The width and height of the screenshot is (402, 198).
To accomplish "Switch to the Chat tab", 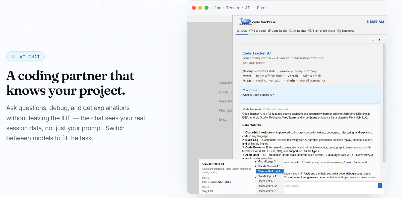I will pos(242,31).
